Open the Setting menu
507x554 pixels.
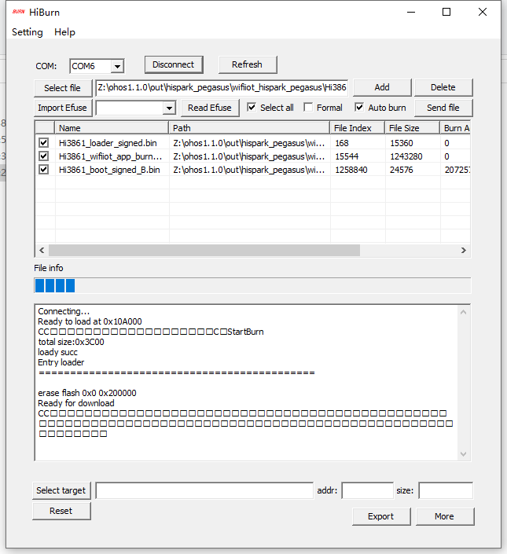28,32
